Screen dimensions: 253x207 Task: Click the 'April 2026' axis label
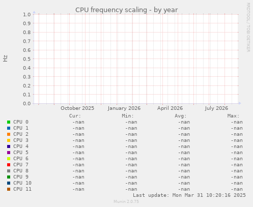[x=170, y=108]
